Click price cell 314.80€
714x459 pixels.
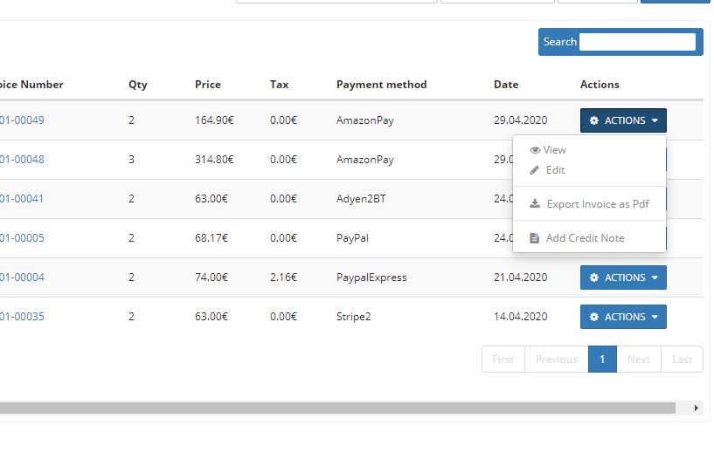(x=214, y=160)
